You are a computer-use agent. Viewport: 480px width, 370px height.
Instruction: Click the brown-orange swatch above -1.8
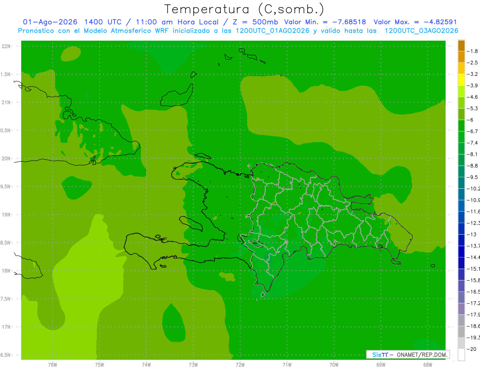point(461,46)
